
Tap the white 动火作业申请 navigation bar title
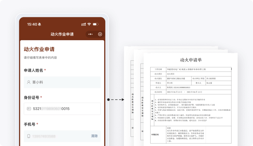(62, 34)
